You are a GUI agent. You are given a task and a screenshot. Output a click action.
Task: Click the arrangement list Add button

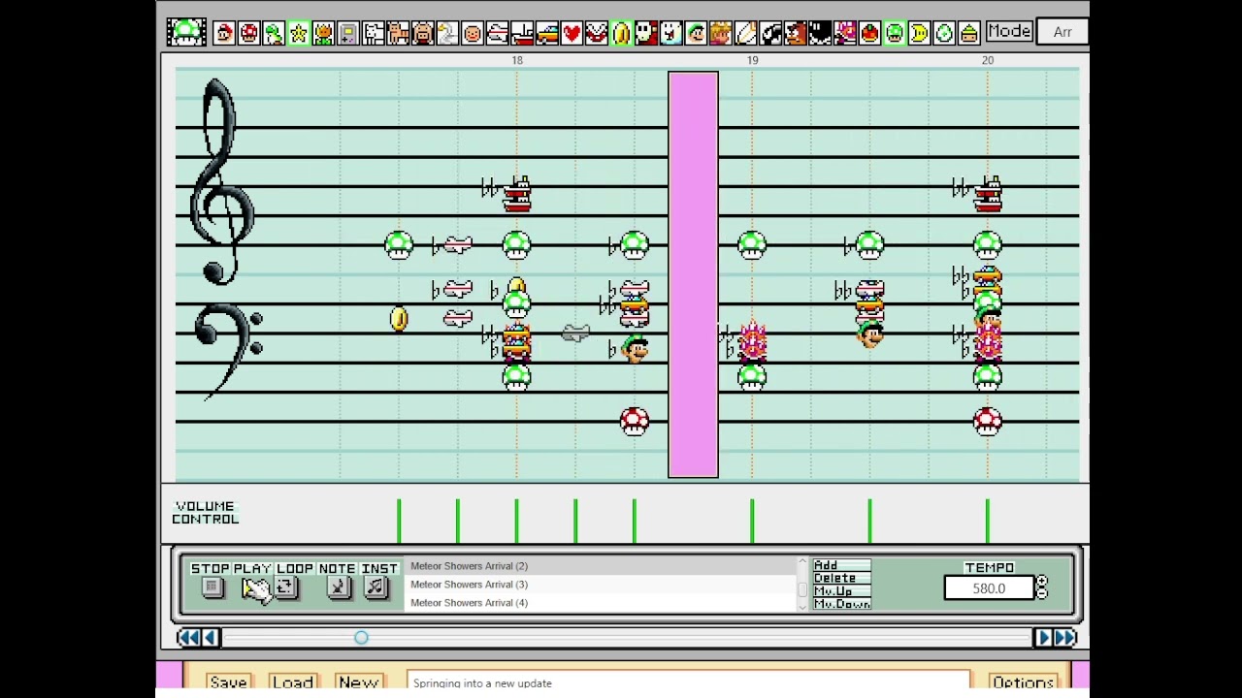tap(841, 565)
